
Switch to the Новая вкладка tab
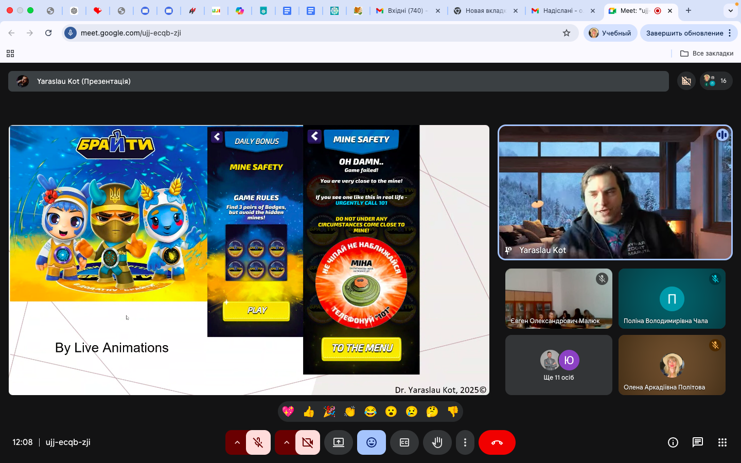[x=484, y=11]
